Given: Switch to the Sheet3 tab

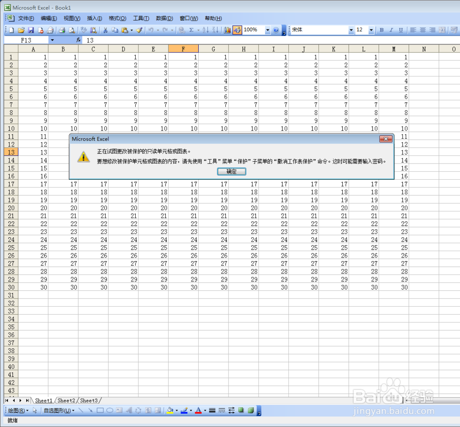Looking at the screenshot, I should 89,400.
